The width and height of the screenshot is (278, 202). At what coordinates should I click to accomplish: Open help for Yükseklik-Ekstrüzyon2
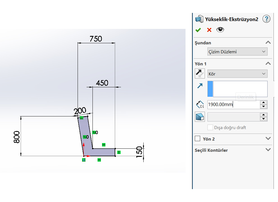[x=266, y=19]
